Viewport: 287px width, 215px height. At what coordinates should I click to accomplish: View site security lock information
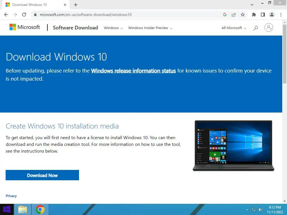pos(35,15)
